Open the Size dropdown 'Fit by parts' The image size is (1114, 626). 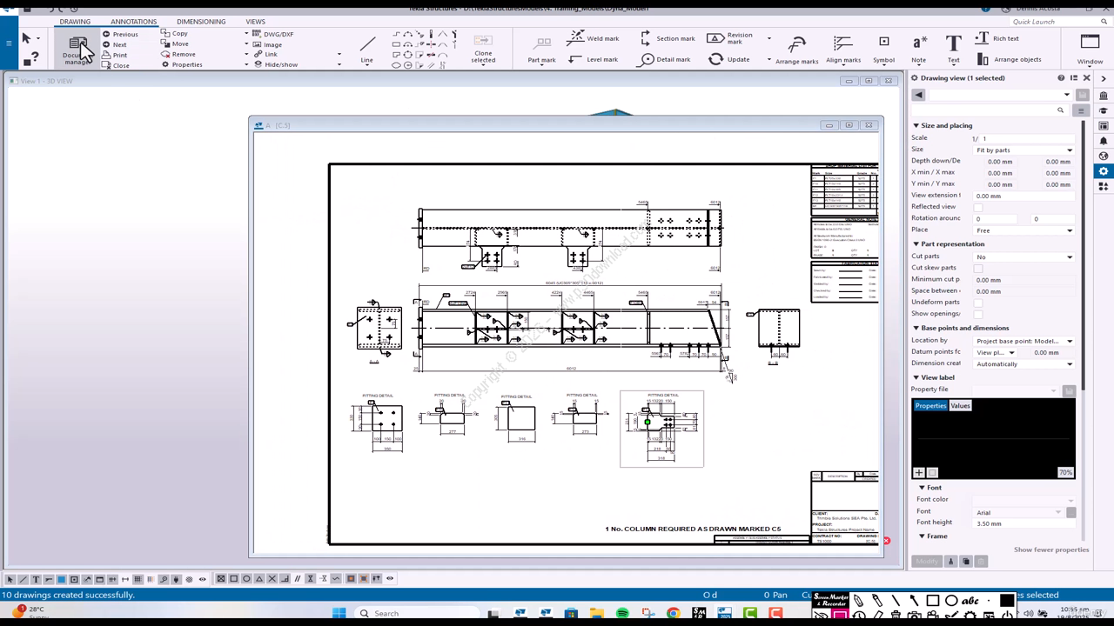(x=1023, y=150)
